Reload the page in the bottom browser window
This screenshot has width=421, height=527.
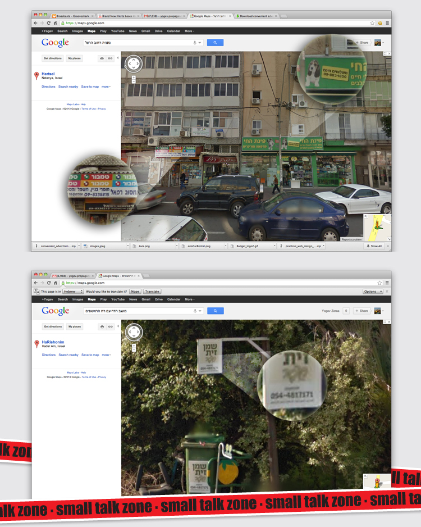(48, 284)
